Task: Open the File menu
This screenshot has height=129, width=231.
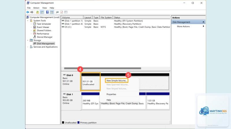Action: coord(29,8)
